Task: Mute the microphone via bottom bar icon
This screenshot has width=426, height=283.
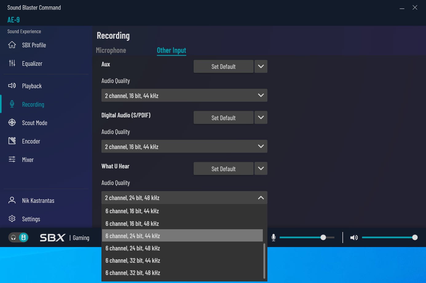Action: 274,238
